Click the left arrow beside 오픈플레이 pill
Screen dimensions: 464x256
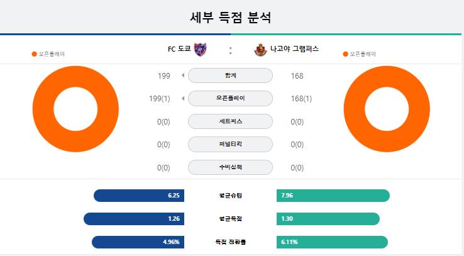point(183,98)
